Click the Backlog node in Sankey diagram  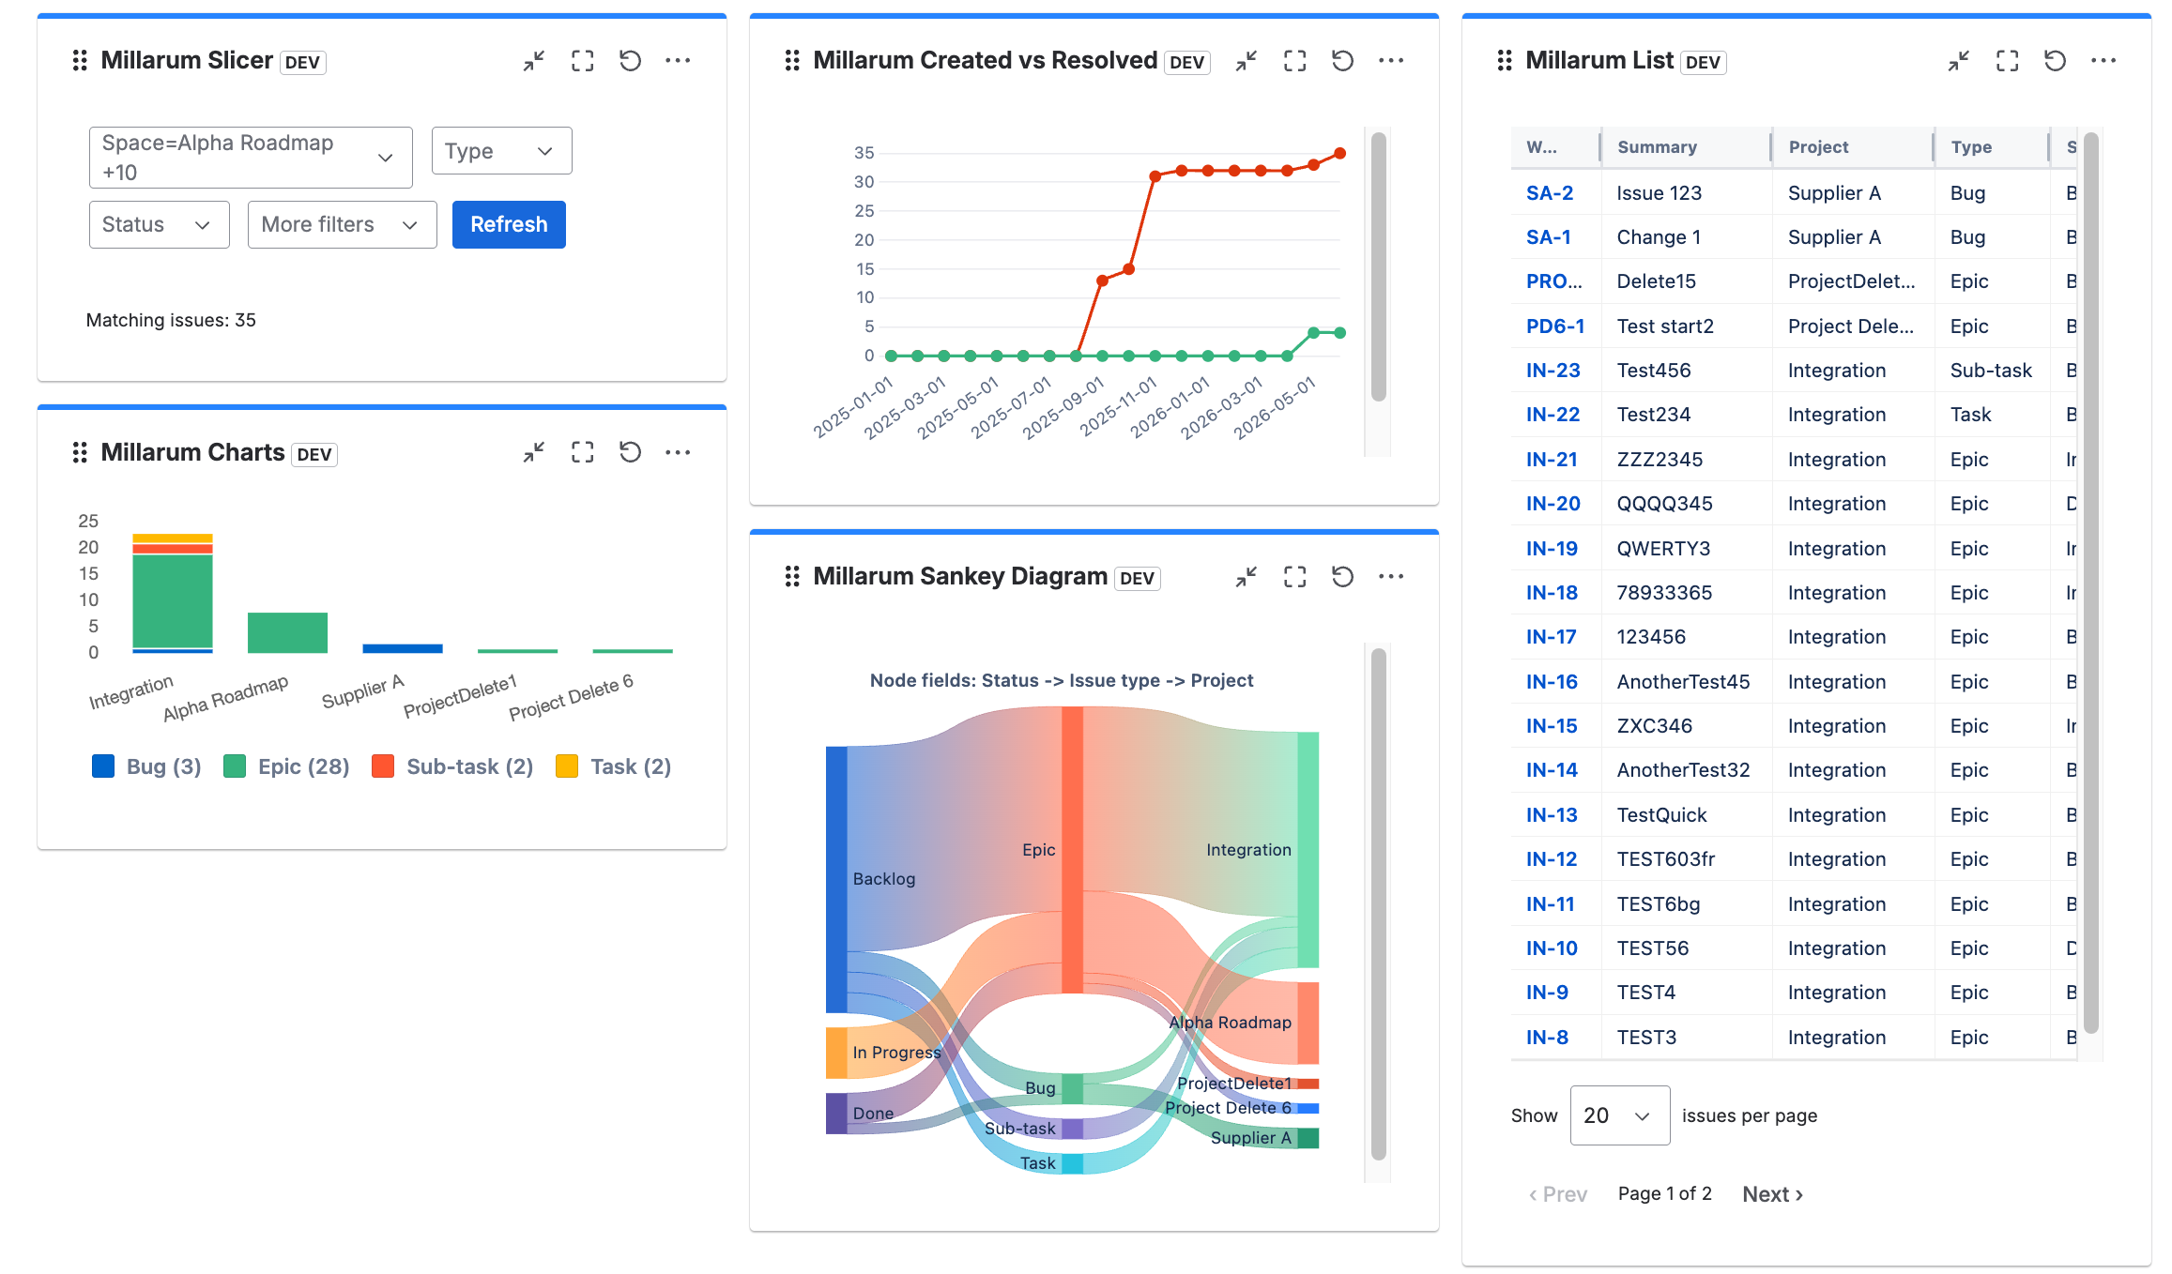836,879
